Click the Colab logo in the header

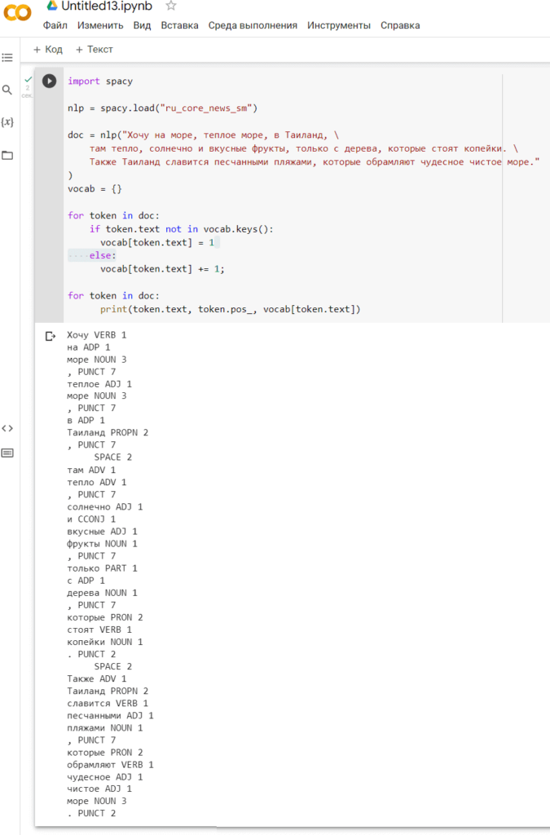(x=17, y=13)
